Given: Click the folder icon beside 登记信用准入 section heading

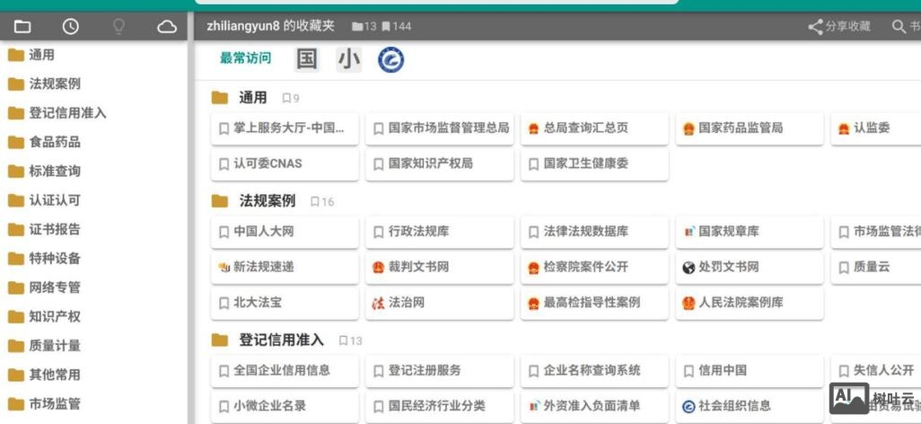Looking at the screenshot, I should tap(220, 340).
